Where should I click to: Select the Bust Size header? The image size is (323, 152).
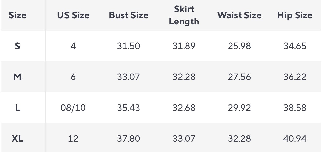coord(128,15)
